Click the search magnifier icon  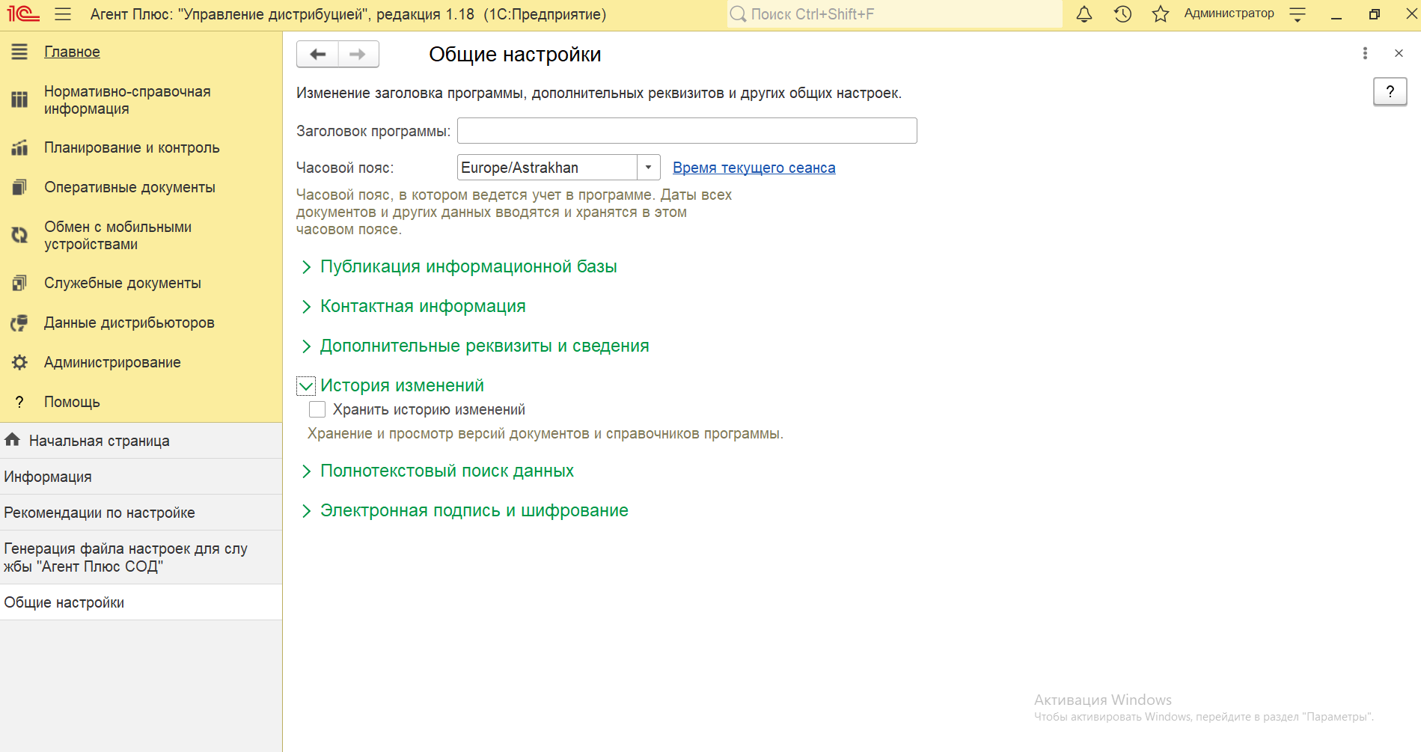click(x=738, y=14)
